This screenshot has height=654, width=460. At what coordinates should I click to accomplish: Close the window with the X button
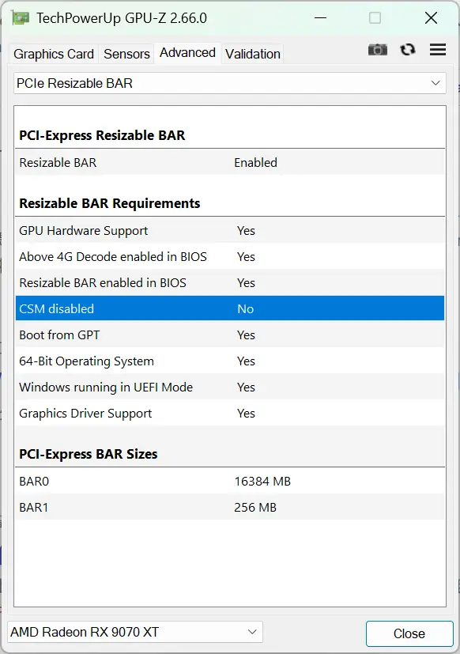[x=431, y=18]
